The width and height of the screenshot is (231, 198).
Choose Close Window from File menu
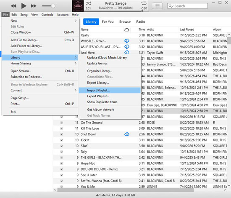[x=40, y=32]
